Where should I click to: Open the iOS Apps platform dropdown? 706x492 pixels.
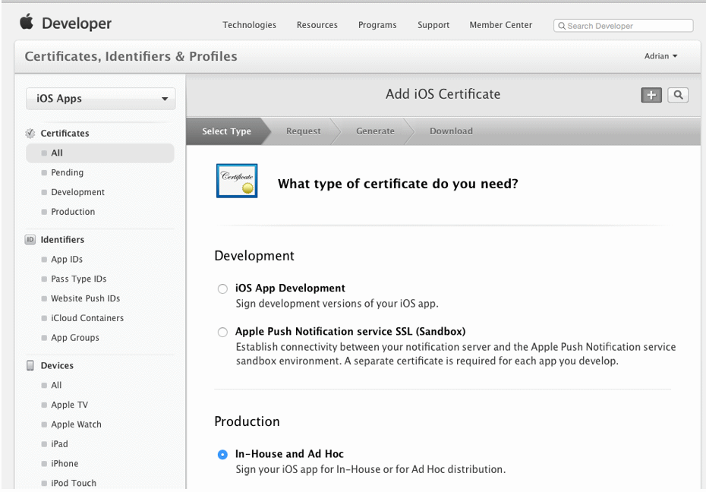coord(100,99)
